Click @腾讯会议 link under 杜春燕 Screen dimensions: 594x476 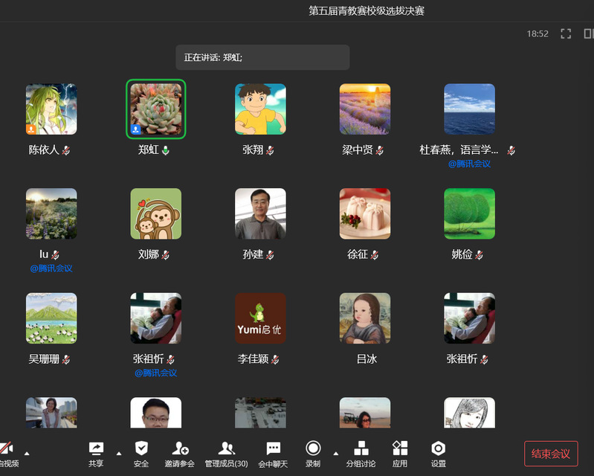click(x=469, y=164)
